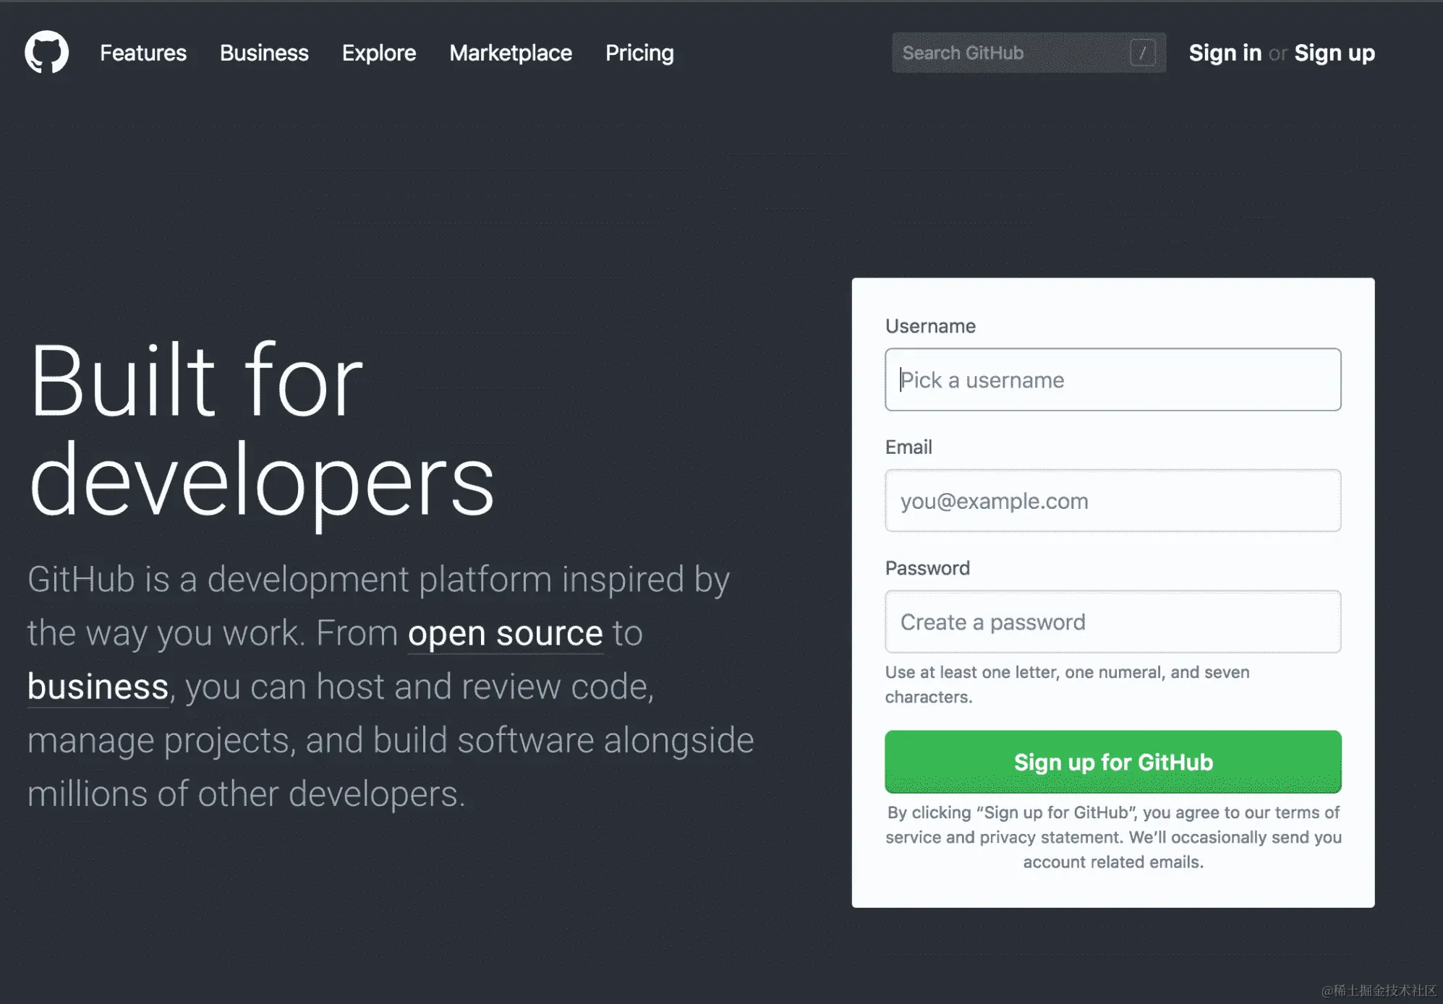Click the Email label text

point(908,447)
